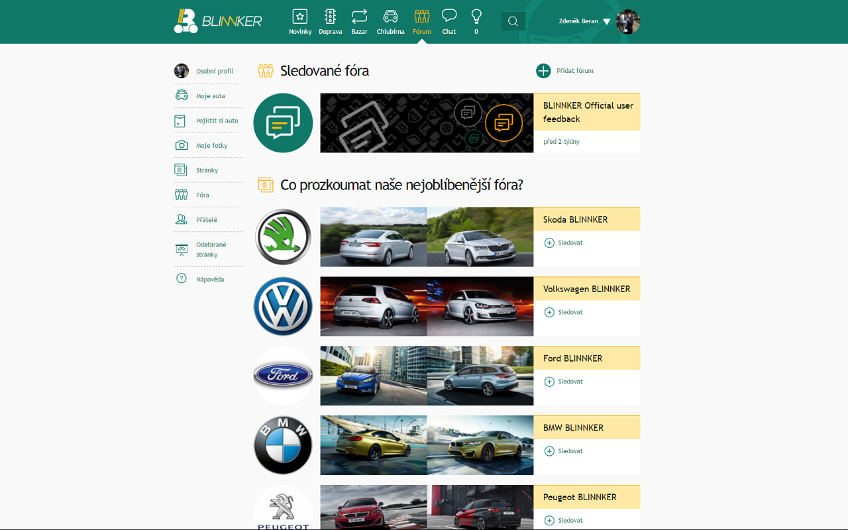Open Pojistit si auto in sidebar
The width and height of the screenshot is (848, 530).
[x=217, y=121]
